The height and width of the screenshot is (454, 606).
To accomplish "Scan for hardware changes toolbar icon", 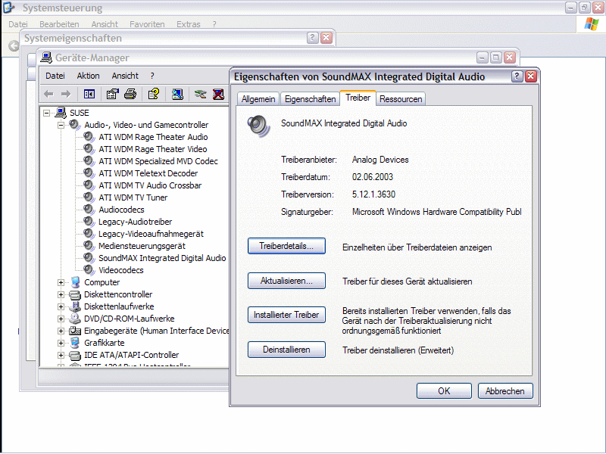I will [177, 94].
